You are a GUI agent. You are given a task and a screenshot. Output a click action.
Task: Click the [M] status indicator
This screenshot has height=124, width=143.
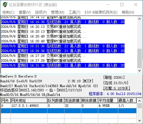pos(85,81)
